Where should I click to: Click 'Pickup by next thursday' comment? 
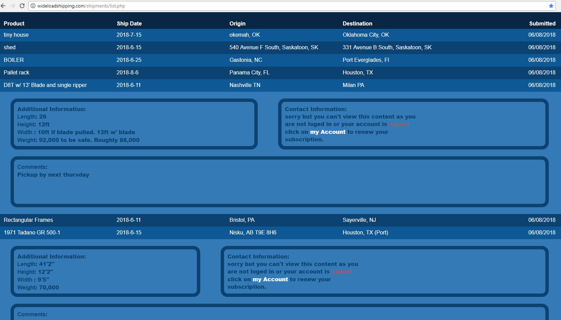point(53,175)
